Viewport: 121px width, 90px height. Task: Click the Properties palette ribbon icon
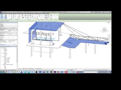click(x=6, y=17)
